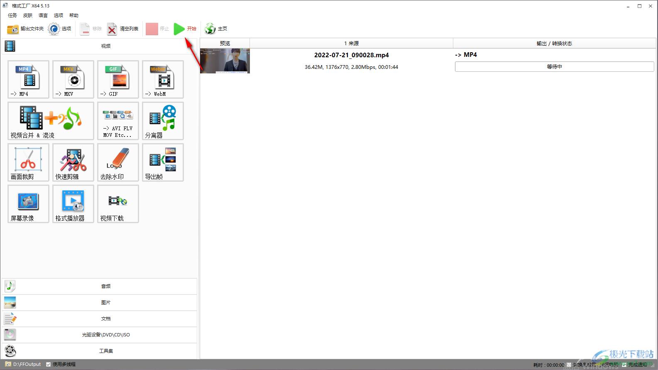Choose the -> WebM conversion tool
Viewport: 658px width, 370px height.
point(163,79)
